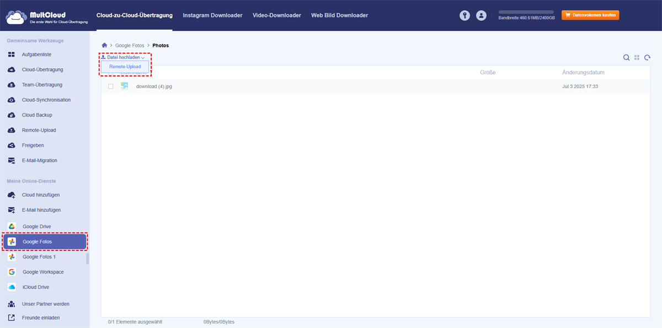Open the Video-Downloader tab
The image size is (662, 328).
pyautogui.click(x=277, y=15)
